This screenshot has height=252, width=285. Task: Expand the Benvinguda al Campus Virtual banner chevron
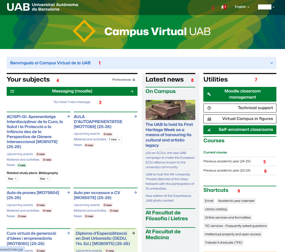[272, 63]
